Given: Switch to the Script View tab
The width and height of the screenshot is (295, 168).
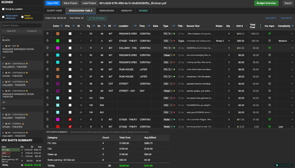Looking at the screenshot, I should 54,11.
